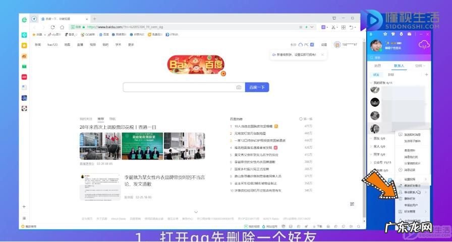Open the 收藏 star favorites bookmark
This screenshot has width=452, height=242.
[x=37, y=35]
